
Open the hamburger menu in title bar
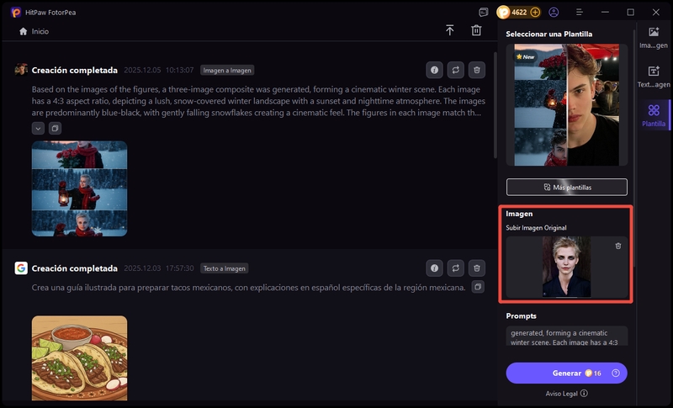[x=579, y=13]
